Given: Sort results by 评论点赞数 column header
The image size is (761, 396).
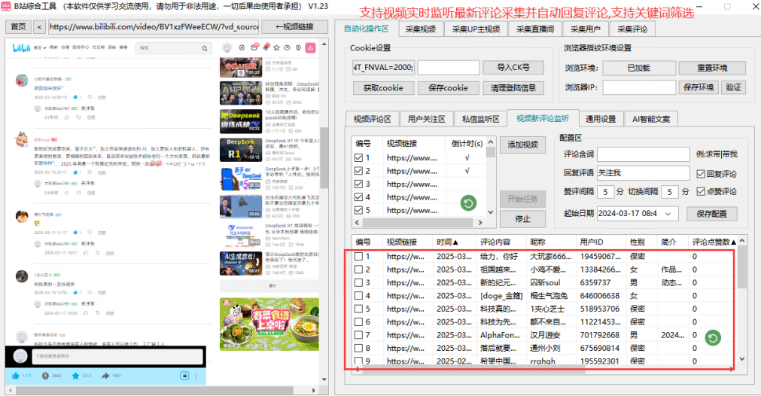Looking at the screenshot, I should click(714, 242).
